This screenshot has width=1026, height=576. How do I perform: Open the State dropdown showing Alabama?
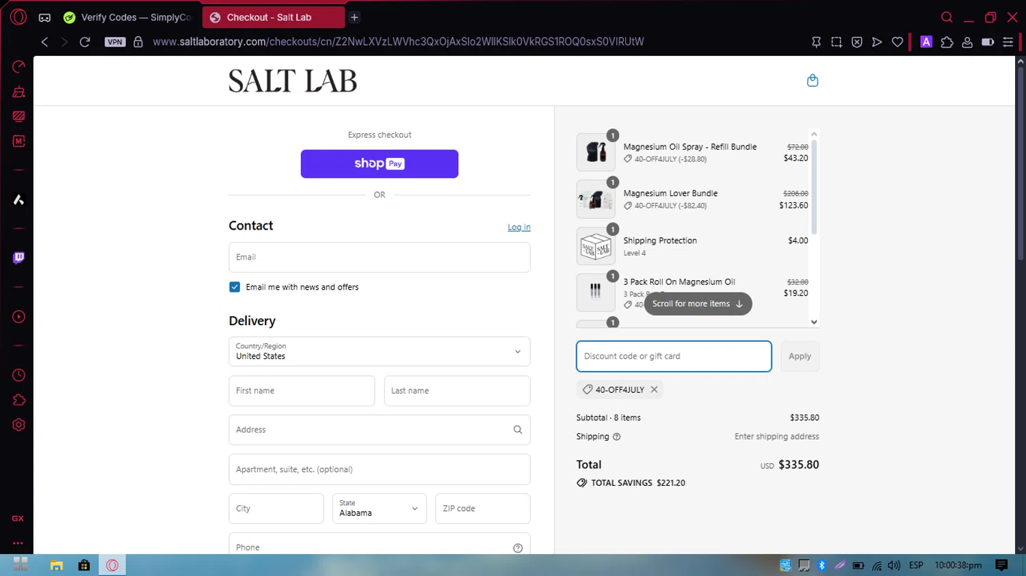coord(380,508)
